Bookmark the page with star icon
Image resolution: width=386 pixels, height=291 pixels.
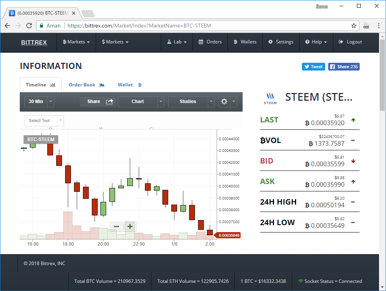click(x=354, y=26)
